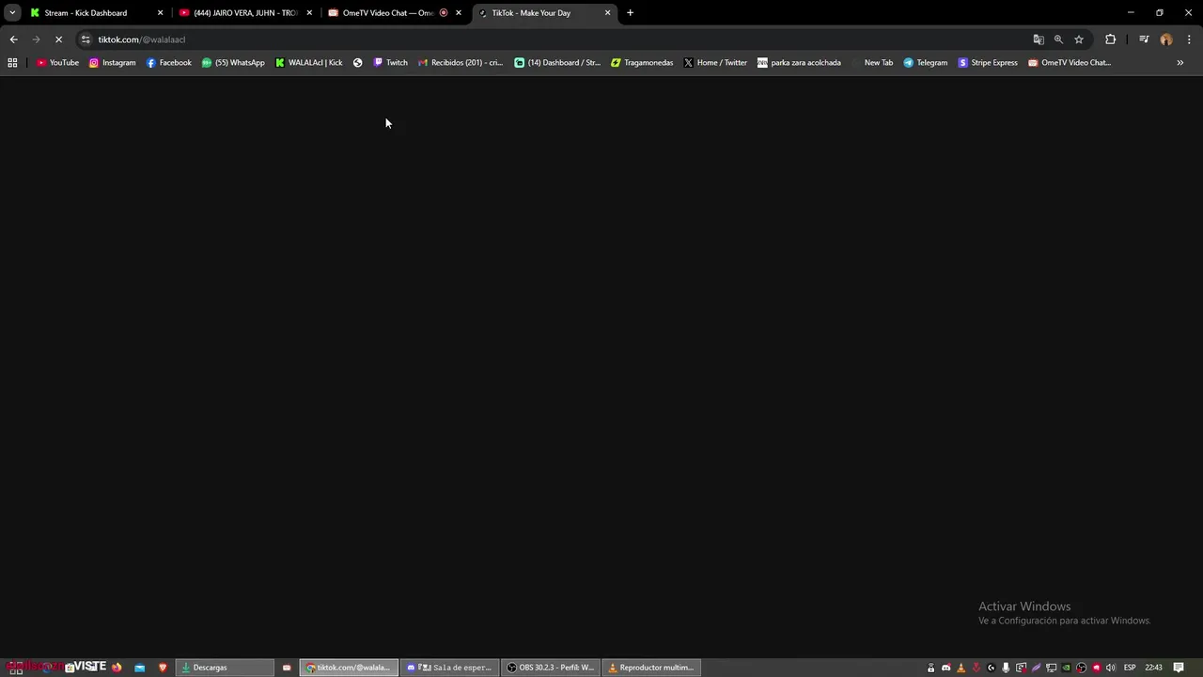This screenshot has height=677, width=1203.
Task: Open VLC Reproductor multimedia from taskbar
Action: (651, 668)
